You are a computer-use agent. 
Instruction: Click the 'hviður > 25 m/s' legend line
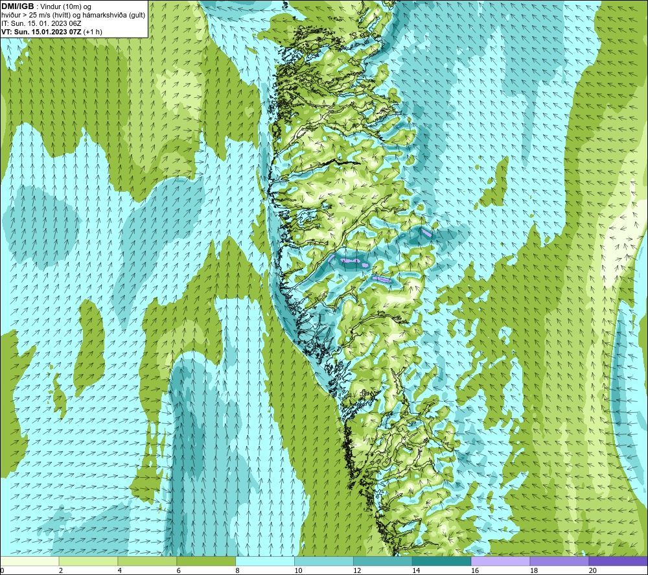point(73,16)
